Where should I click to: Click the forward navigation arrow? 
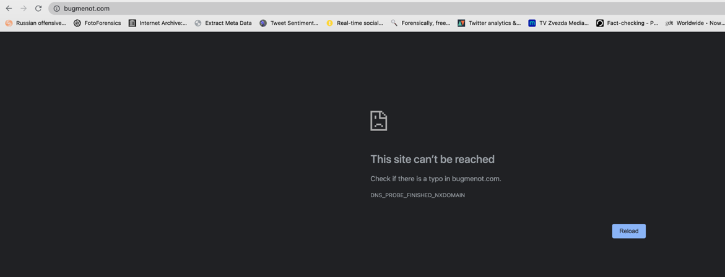24,8
